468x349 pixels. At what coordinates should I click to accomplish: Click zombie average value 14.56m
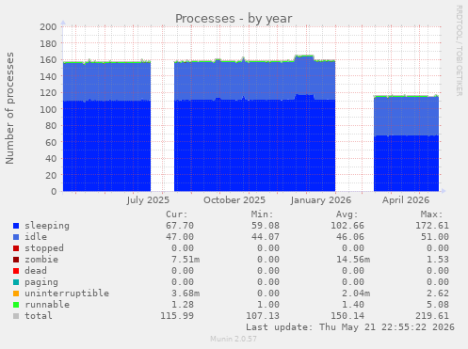[x=353, y=260]
